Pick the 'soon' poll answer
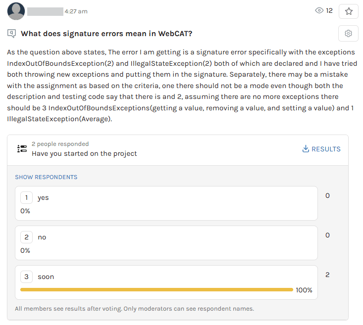The image size is (363, 325). click(x=46, y=277)
